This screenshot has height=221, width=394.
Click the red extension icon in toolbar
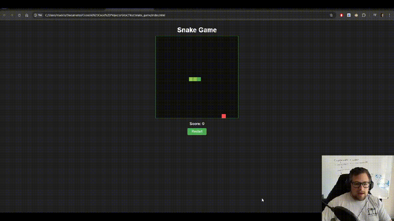click(341, 15)
